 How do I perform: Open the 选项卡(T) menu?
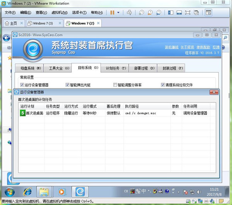point(79,13)
